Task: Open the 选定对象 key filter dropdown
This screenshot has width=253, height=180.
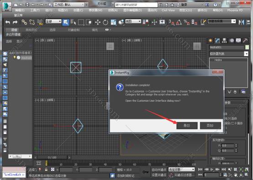Action: (x=181, y=170)
